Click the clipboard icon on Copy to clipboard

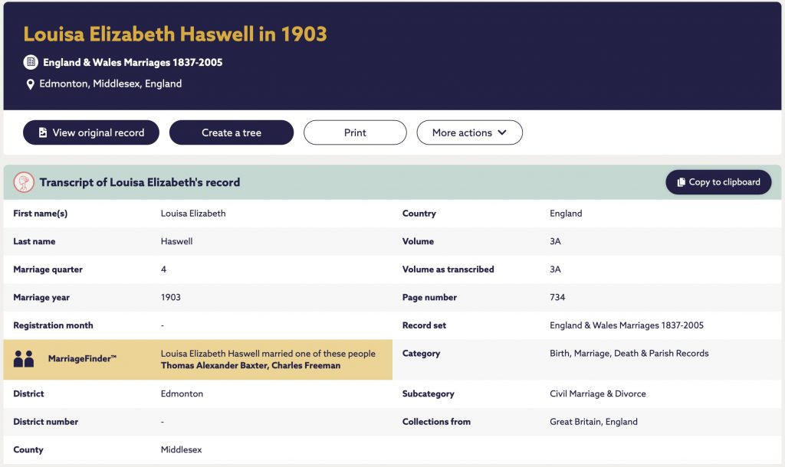(681, 182)
